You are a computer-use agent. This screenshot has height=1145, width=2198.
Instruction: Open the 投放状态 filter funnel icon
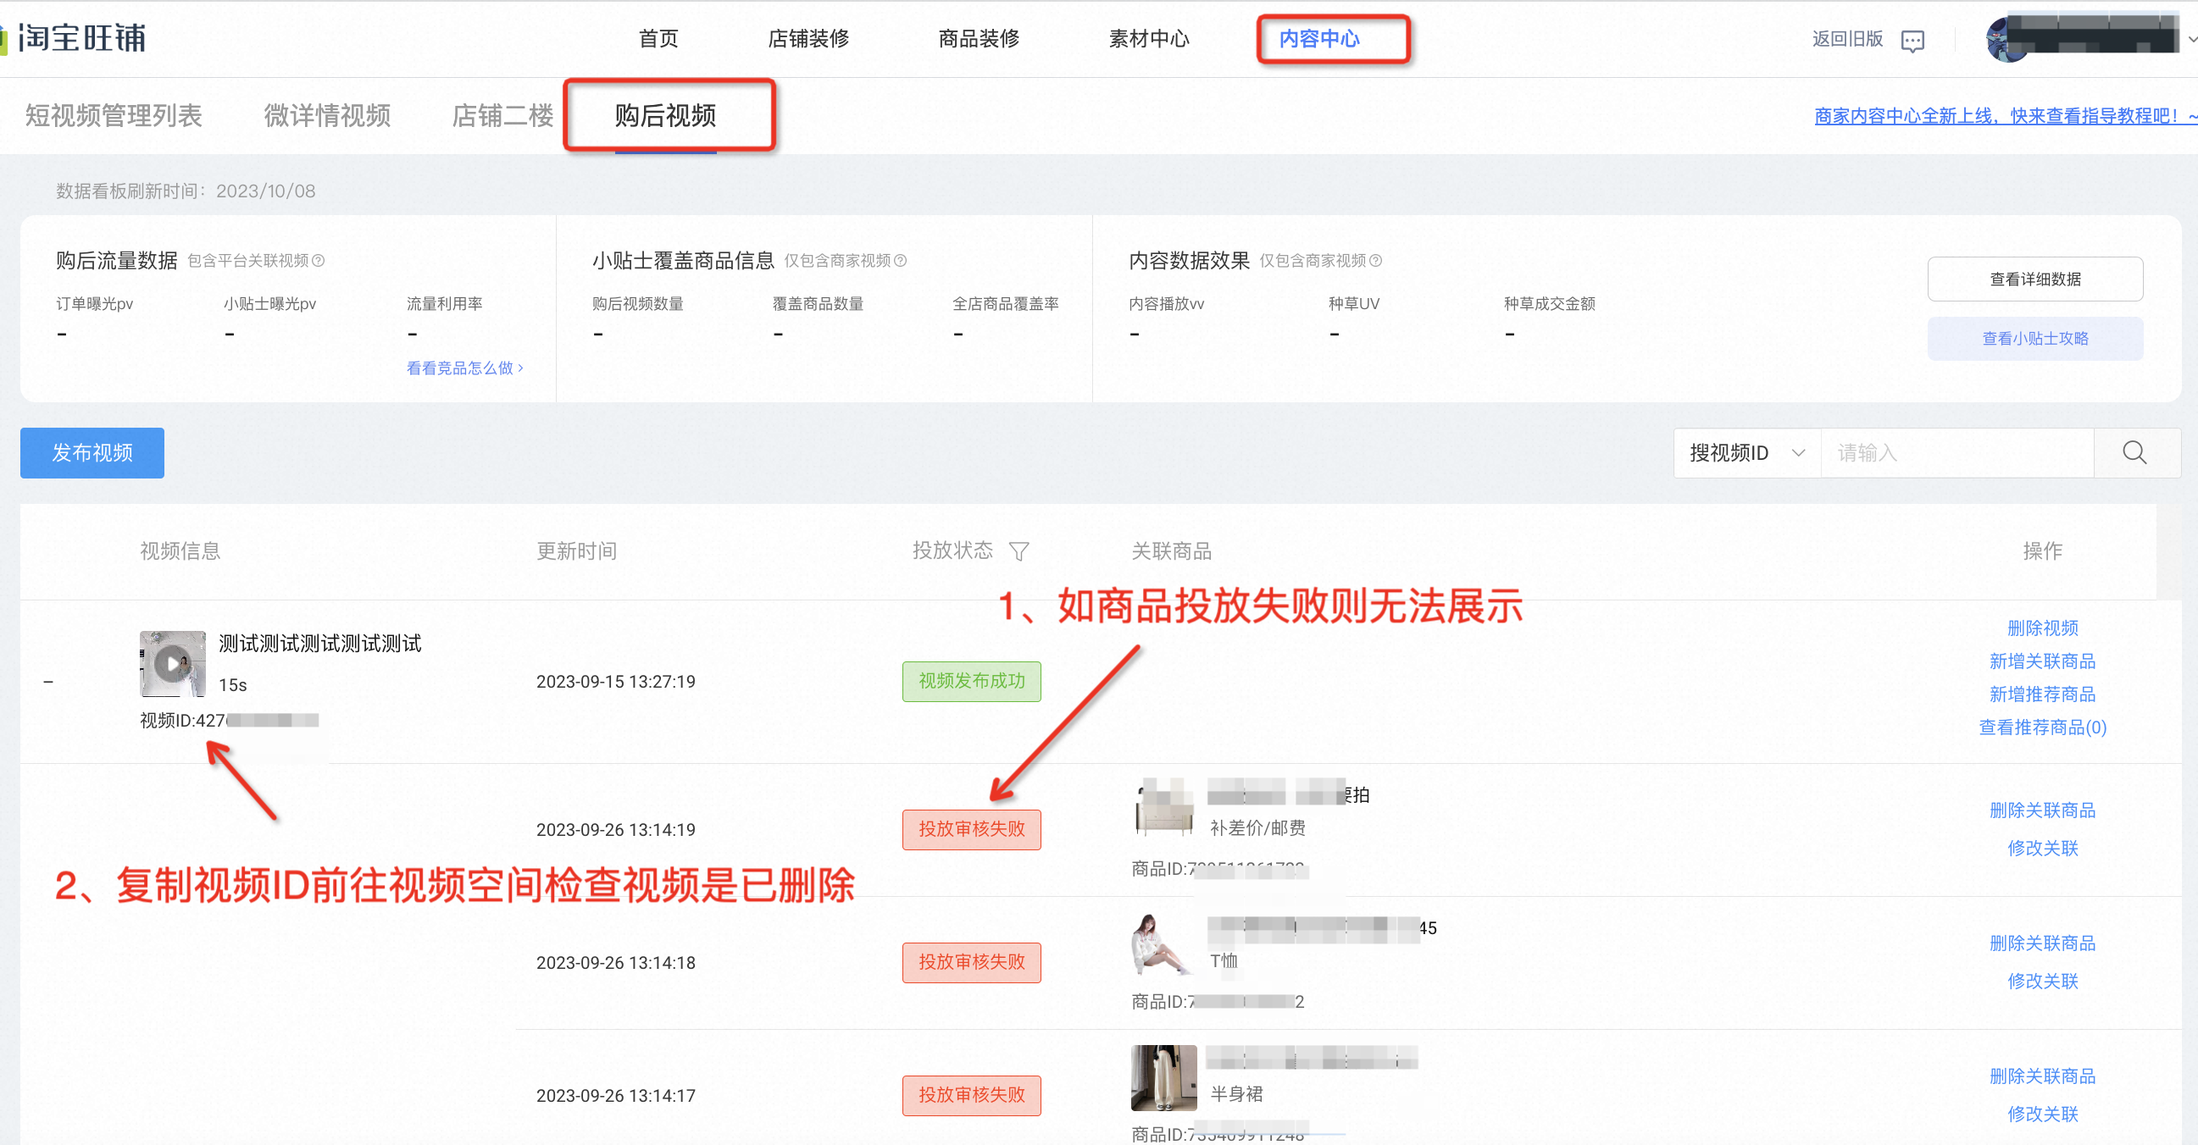[1019, 551]
